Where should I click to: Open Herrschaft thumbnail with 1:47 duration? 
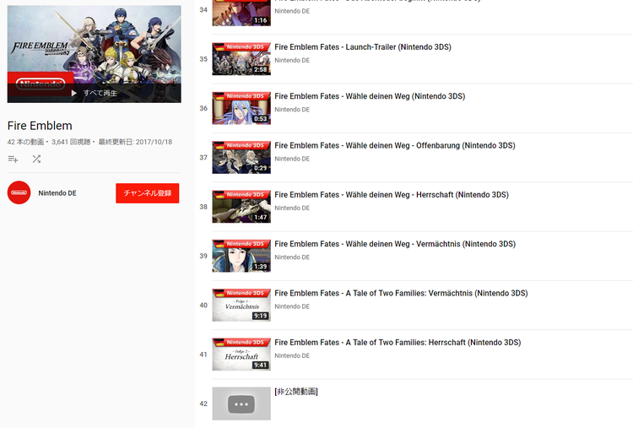(x=241, y=207)
